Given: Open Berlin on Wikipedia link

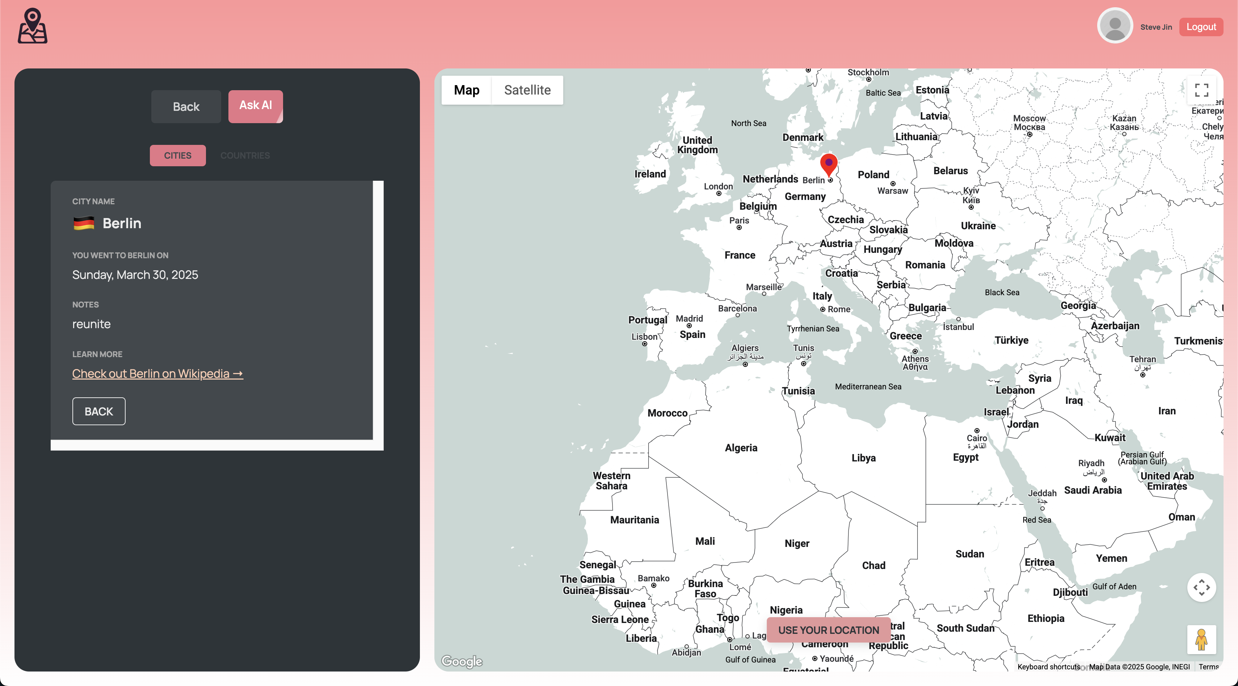Looking at the screenshot, I should pyautogui.click(x=157, y=373).
